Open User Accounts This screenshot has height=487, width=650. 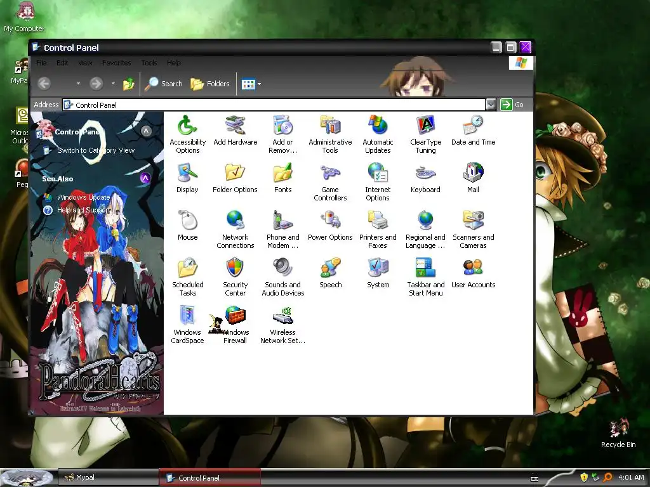[x=473, y=273]
